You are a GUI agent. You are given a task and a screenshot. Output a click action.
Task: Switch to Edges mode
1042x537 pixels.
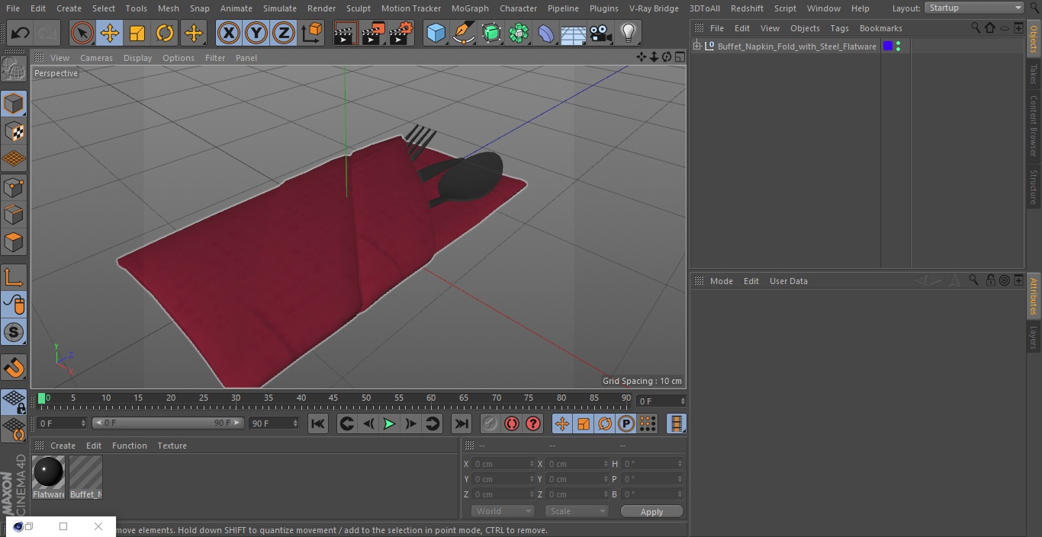(x=14, y=215)
